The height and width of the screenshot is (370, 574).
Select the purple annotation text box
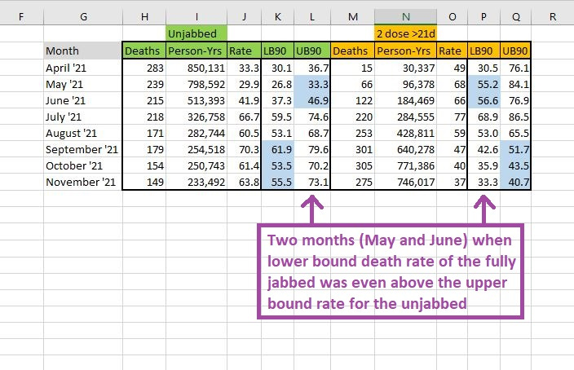coord(391,271)
